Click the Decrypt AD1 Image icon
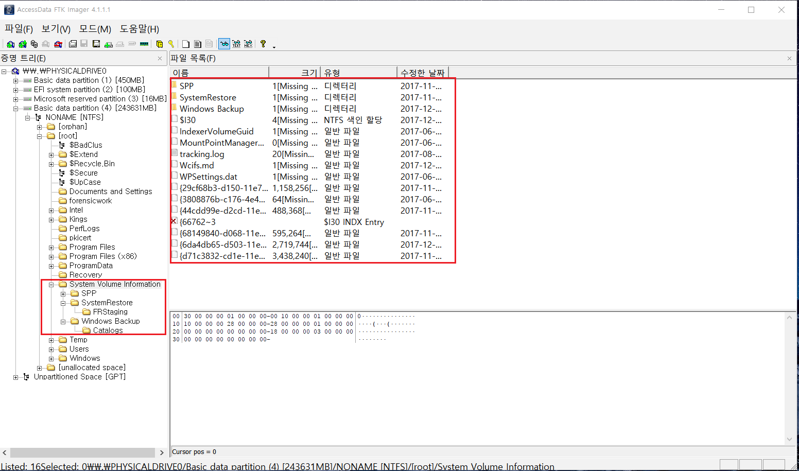 [x=132, y=44]
